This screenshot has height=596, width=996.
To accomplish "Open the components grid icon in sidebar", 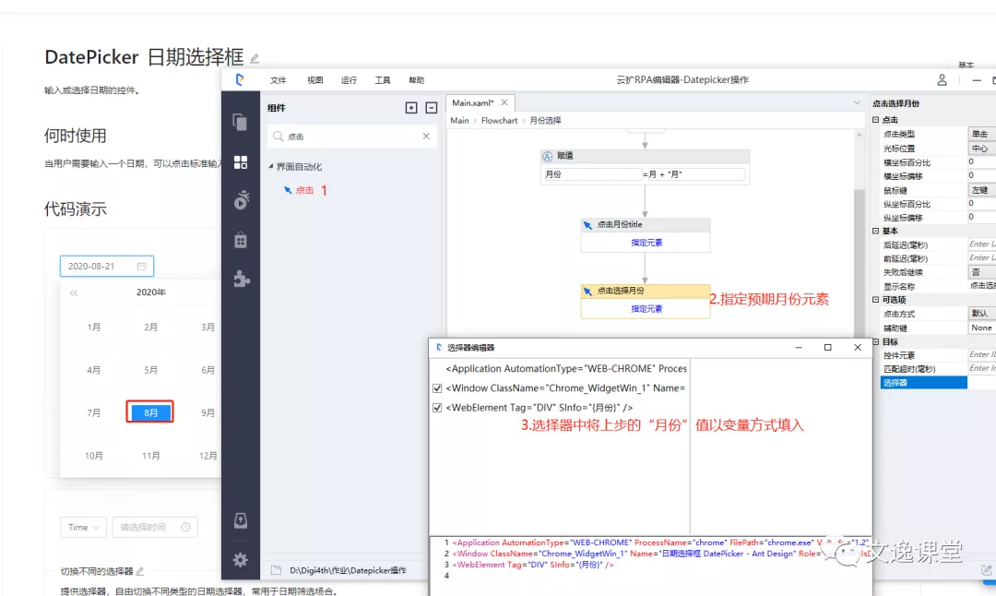I will [241, 162].
